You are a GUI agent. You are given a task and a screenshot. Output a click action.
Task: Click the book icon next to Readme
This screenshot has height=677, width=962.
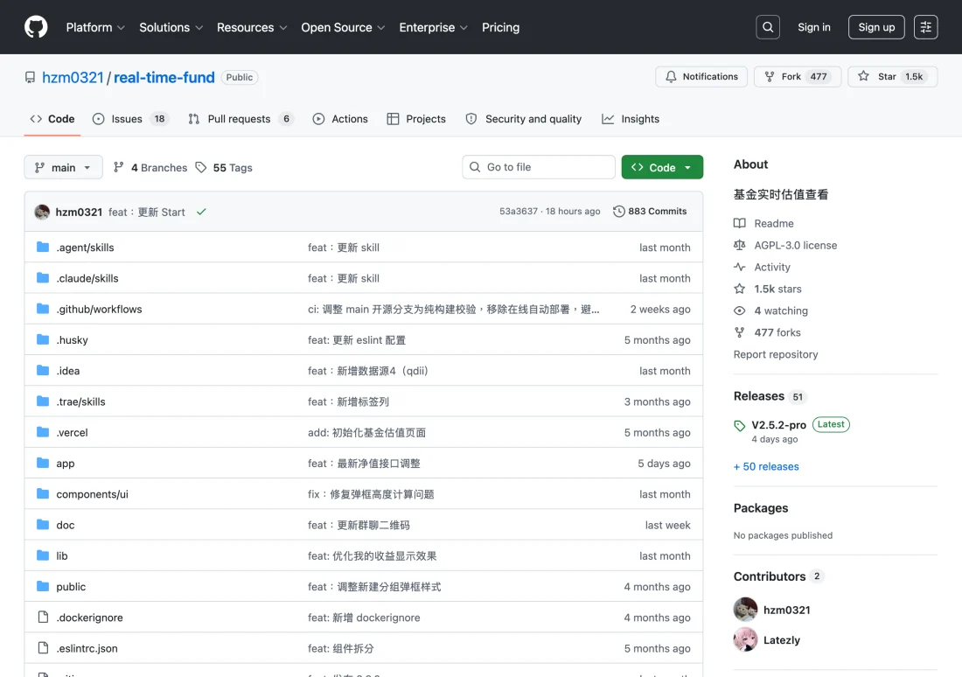point(739,223)
